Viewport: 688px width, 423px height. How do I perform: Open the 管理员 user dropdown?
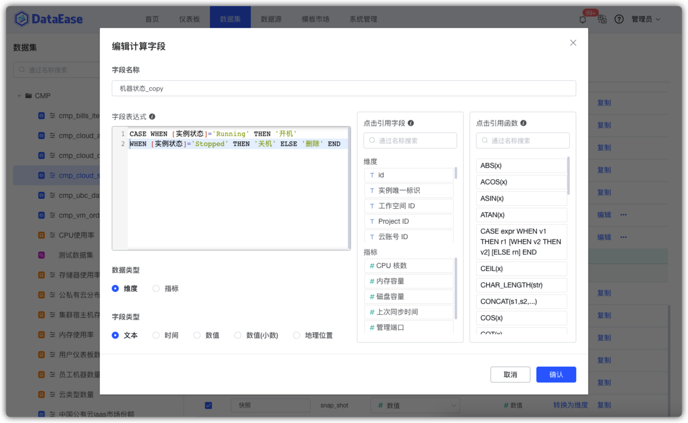[x=646, y=19]
